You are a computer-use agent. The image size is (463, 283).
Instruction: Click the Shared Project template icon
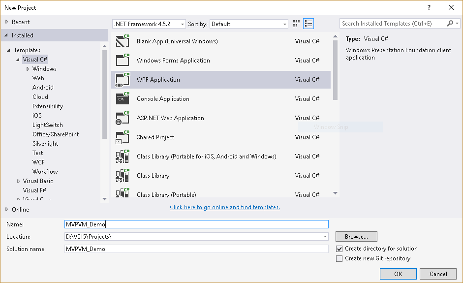pos(123,137)
